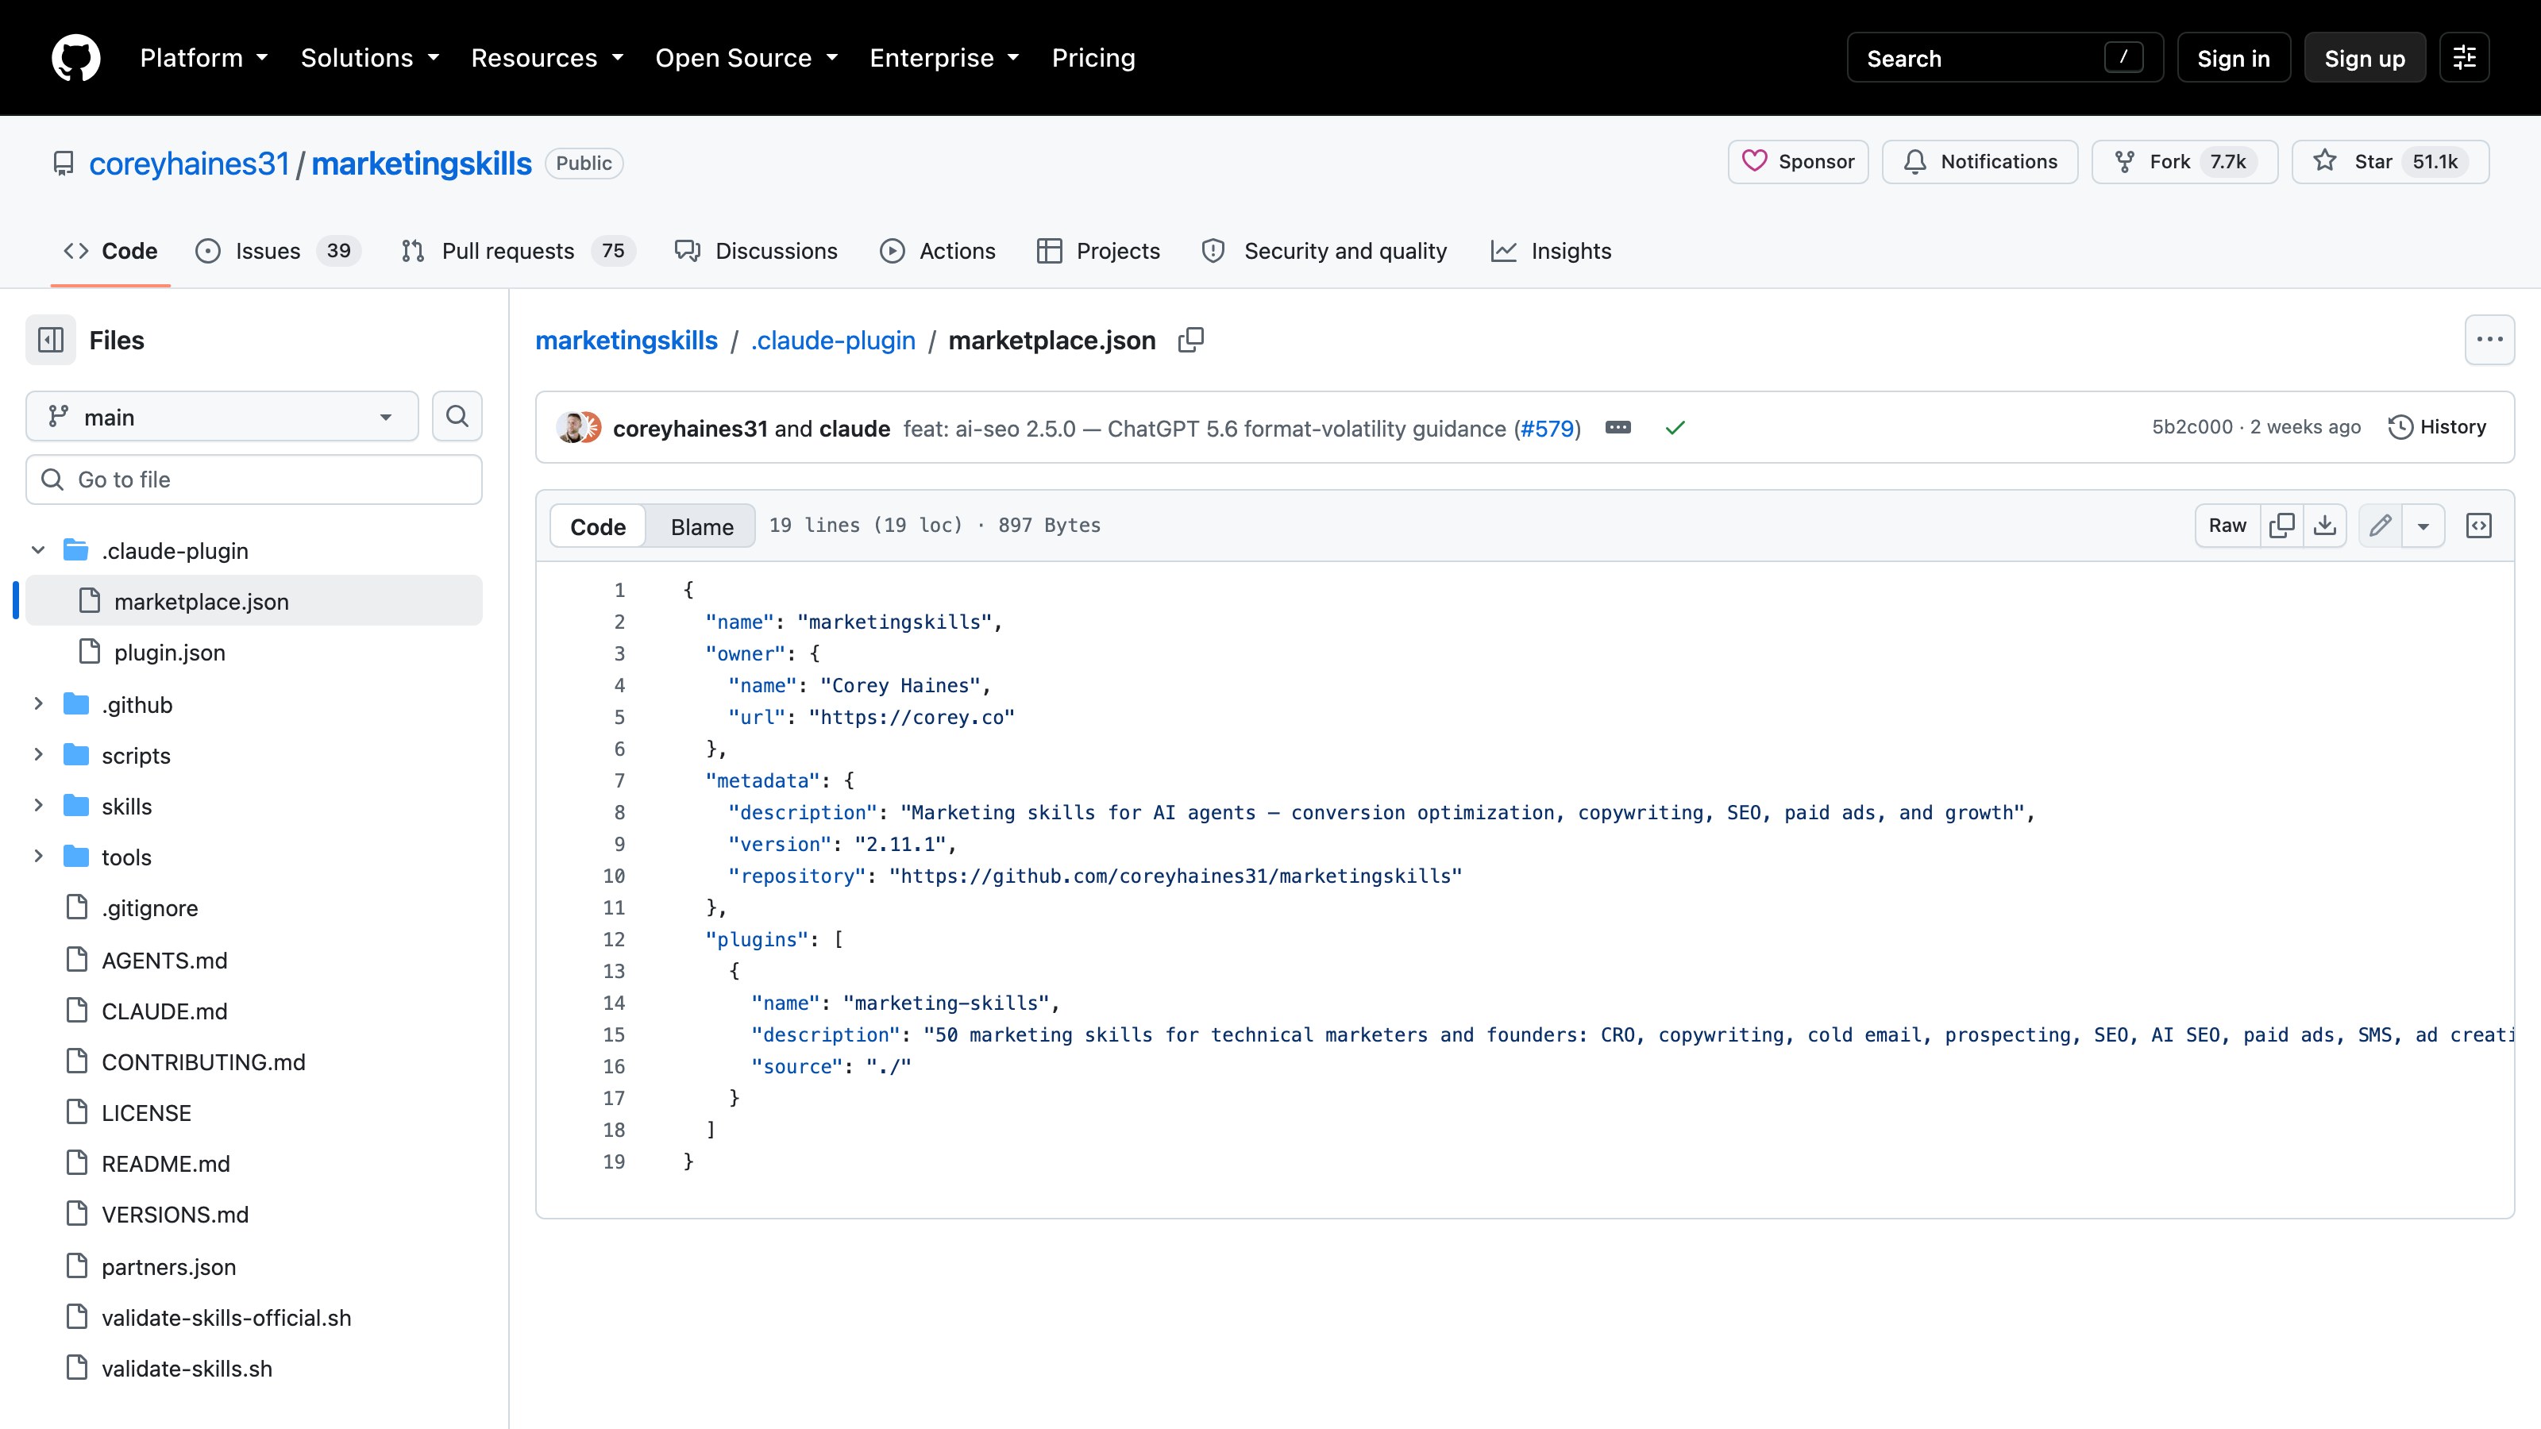The height and width of the screenshot is (1429, 2541).
Task: Open the Enterprise menu
Action: (x=944, y=58)
